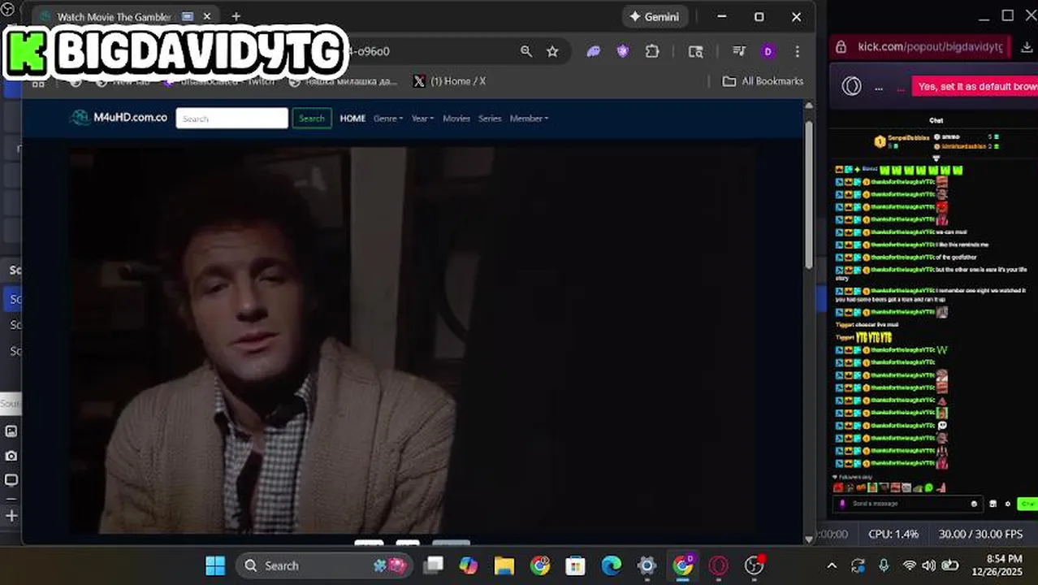Show hidden system tray icons chevron

coord(832,565)
